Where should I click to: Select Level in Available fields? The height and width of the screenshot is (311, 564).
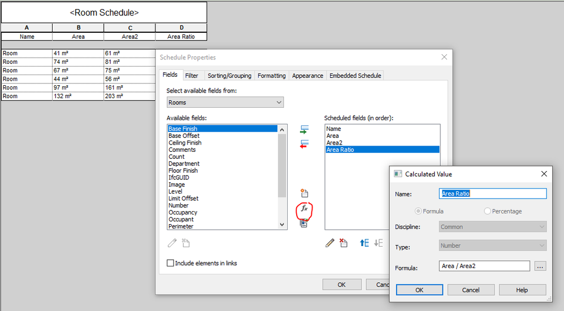[x=223, y=191]
